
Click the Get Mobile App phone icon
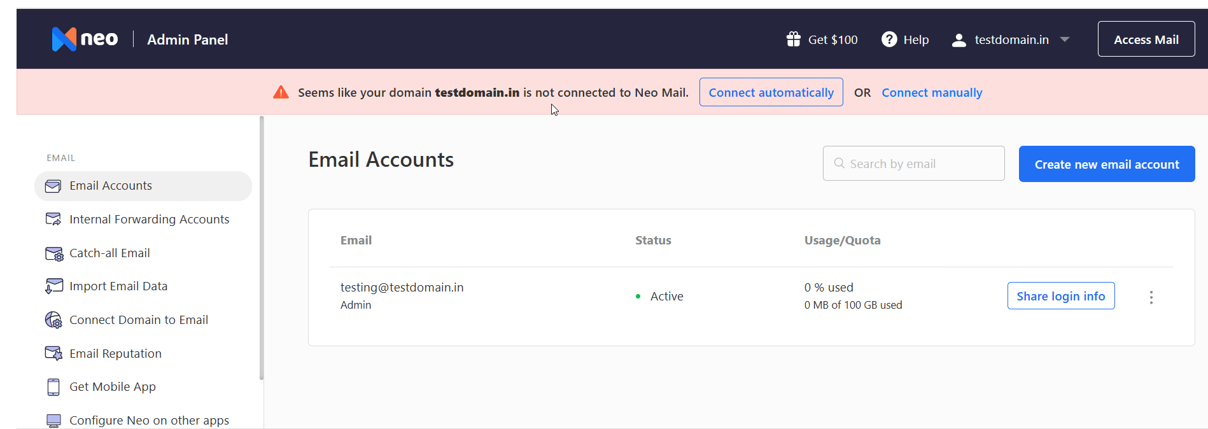point(53,387)
